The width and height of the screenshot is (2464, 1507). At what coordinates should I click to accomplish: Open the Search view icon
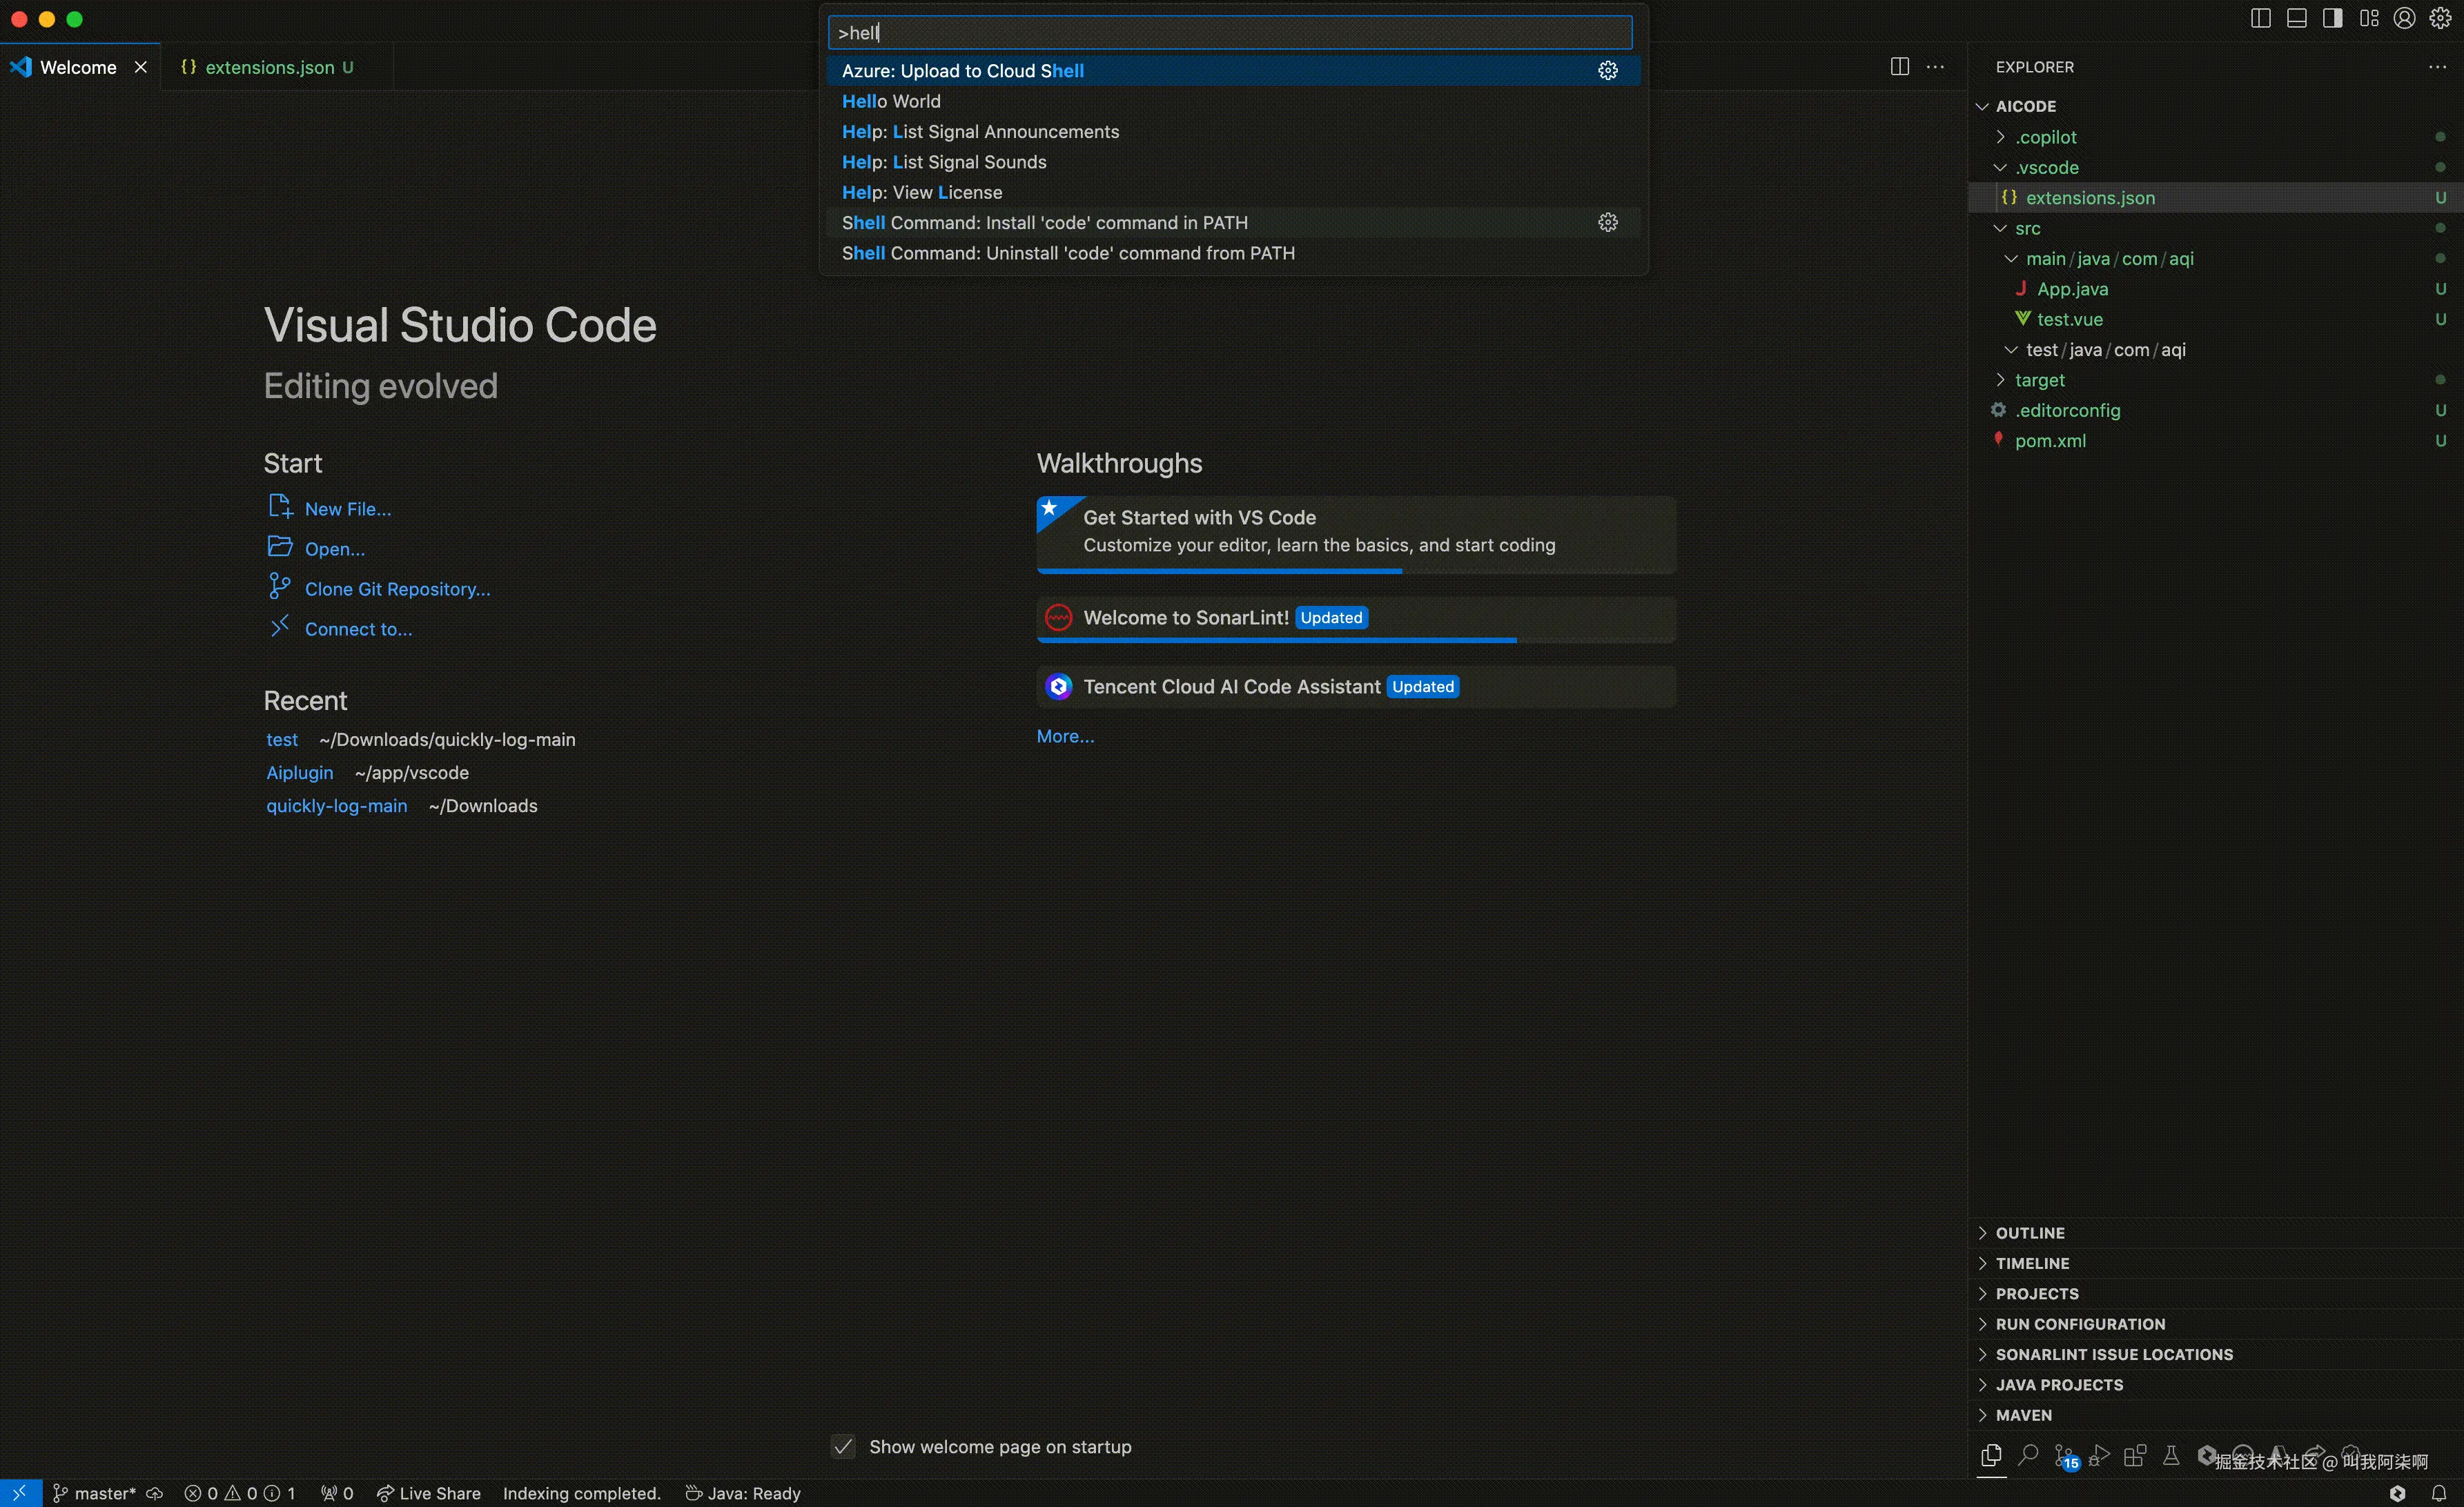point(2027,1455)
